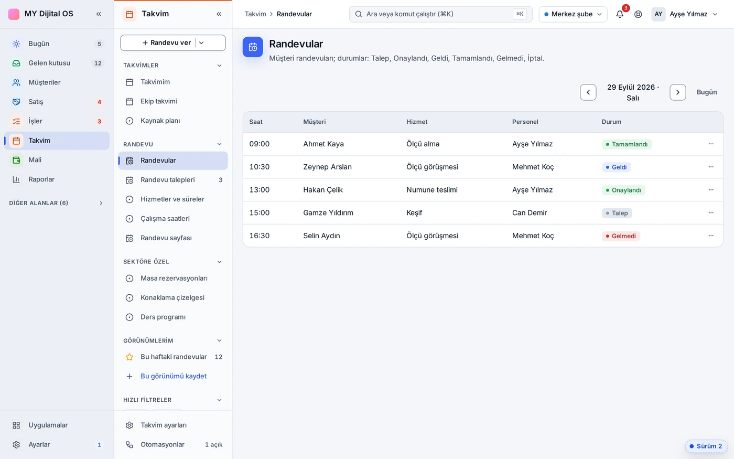Click the Gelen kutusu inbox icon
The image size is (734, 459).
pyautogui.click(x=16, y=63)
